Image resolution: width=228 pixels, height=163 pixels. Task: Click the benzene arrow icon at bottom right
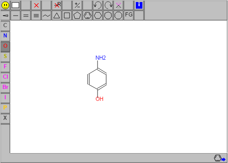[x=220, y=158]
